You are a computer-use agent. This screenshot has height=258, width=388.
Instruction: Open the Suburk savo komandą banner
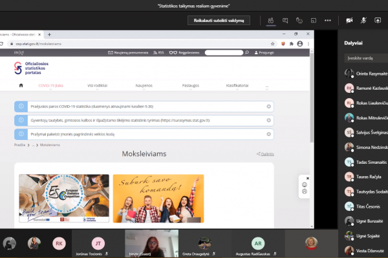point(158,199)
